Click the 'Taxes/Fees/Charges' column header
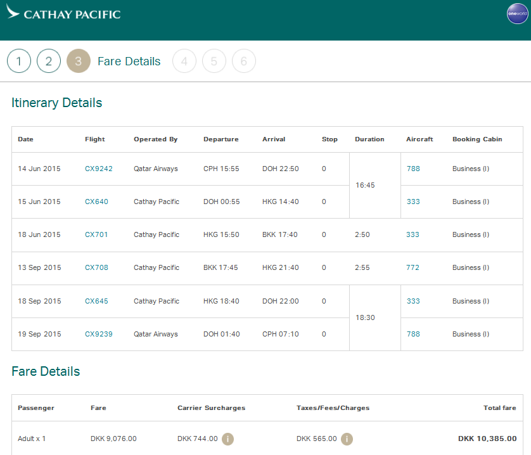This screenshot has width=531, height=455. click(x=333, y=408)
